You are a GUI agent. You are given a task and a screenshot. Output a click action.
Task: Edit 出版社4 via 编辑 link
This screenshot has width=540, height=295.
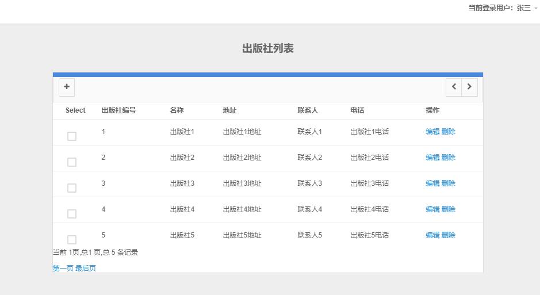(x=432, y=209)
